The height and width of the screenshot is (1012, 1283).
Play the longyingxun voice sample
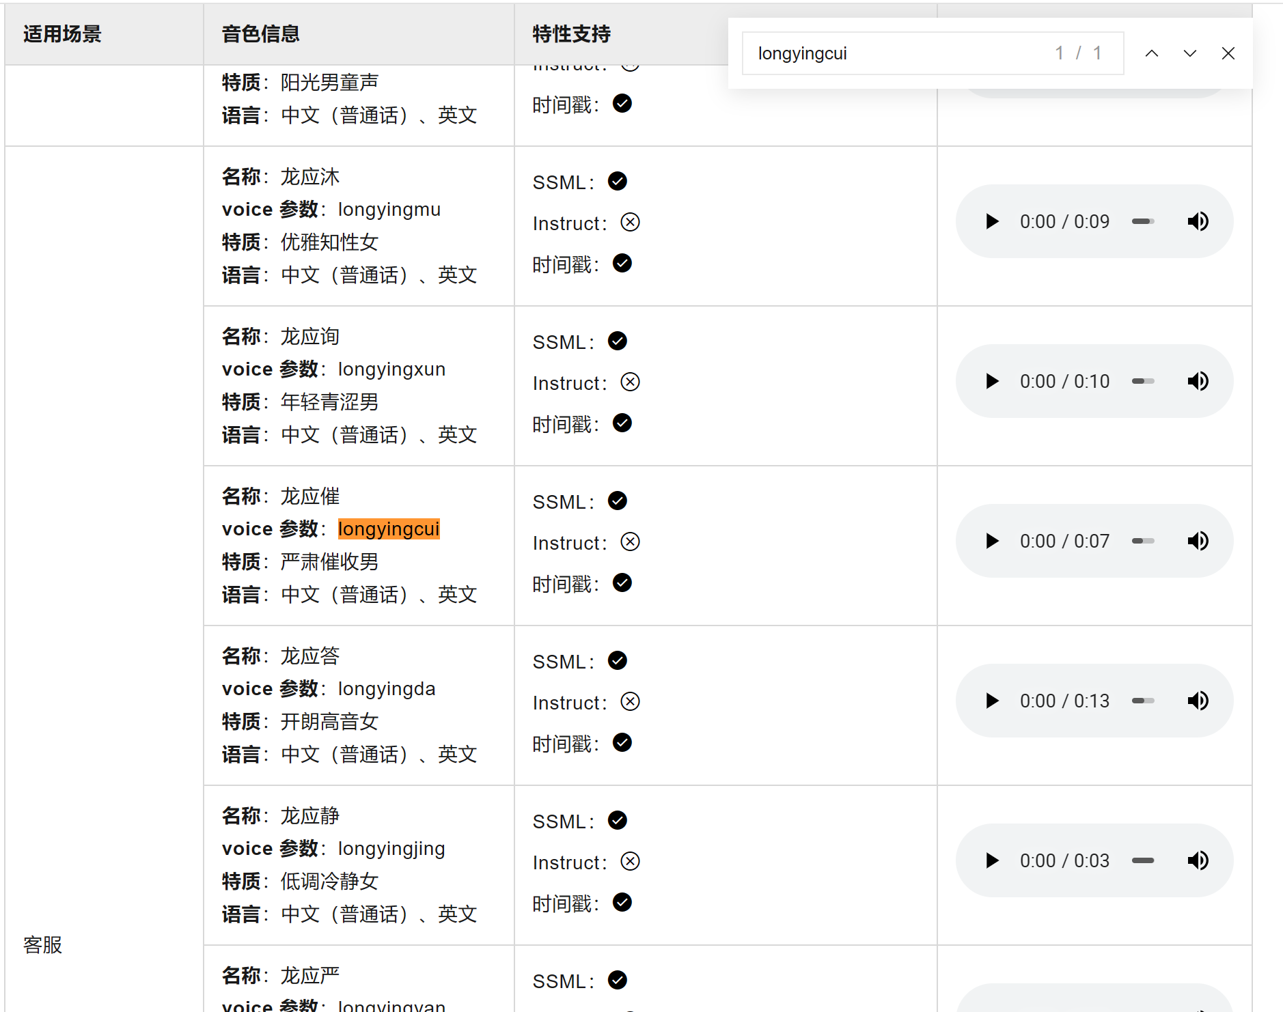[992, 381]
